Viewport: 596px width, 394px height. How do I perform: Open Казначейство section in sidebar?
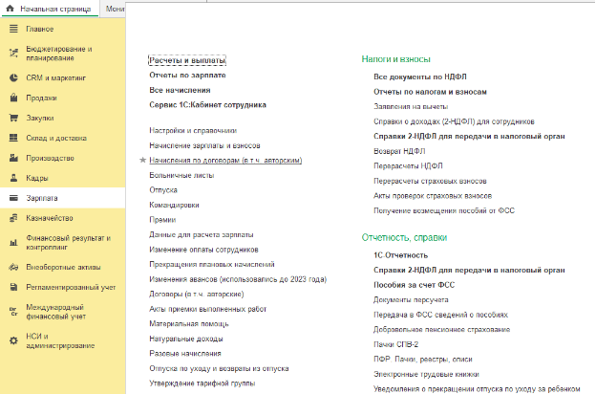50,218
